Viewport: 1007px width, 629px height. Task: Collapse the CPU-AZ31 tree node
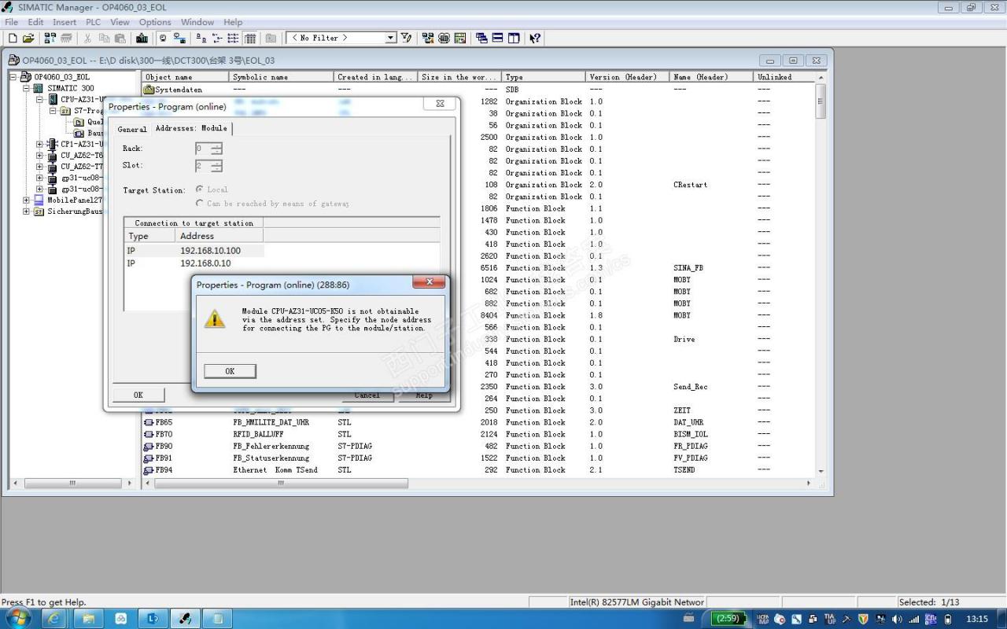[40, 100]
